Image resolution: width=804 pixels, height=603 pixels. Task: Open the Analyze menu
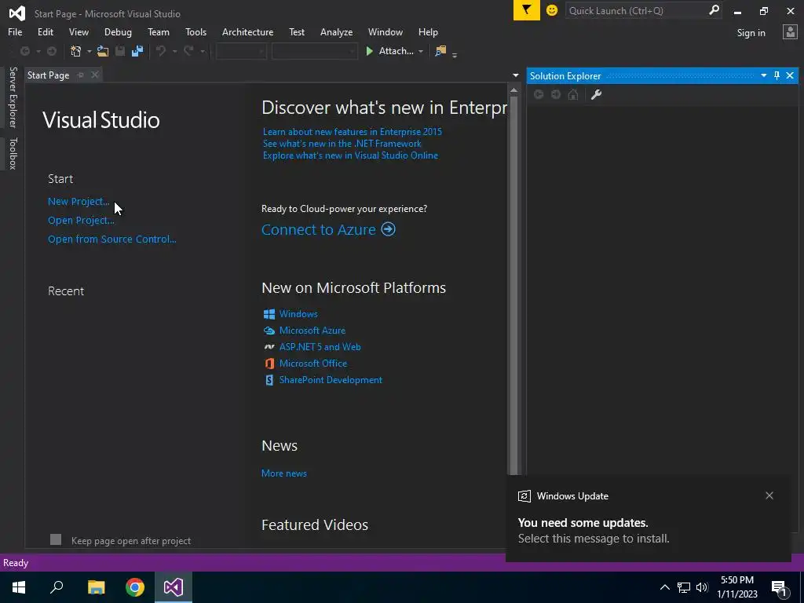[336, 31]
